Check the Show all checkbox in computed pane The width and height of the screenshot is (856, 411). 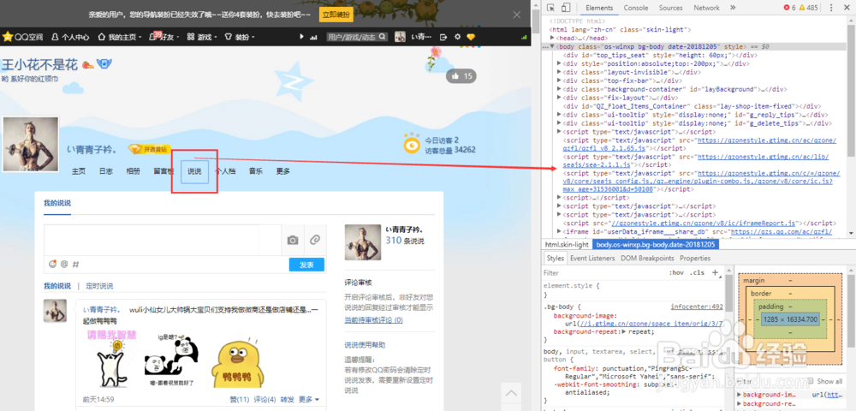point(810,381)
